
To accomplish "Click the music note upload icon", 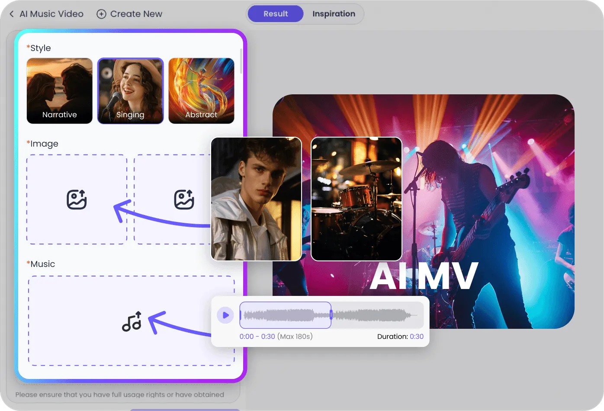I will [x=132, y=322].
